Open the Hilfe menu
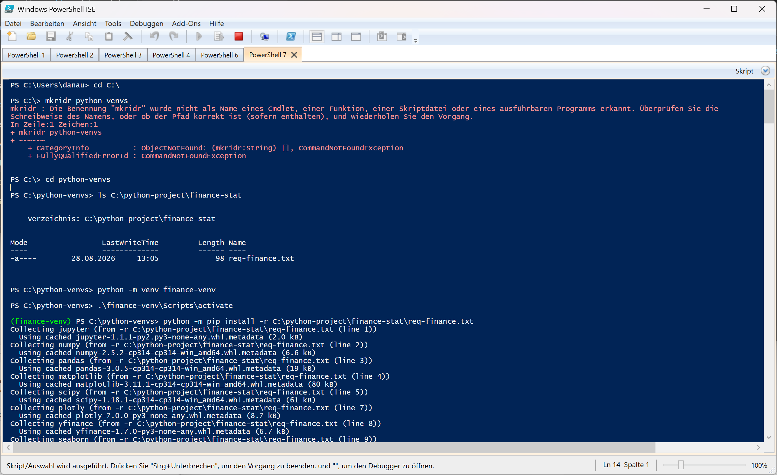Image resolution: width=777 pixels, height=475 pixels. pyautogui.click(x=216, y=23)
